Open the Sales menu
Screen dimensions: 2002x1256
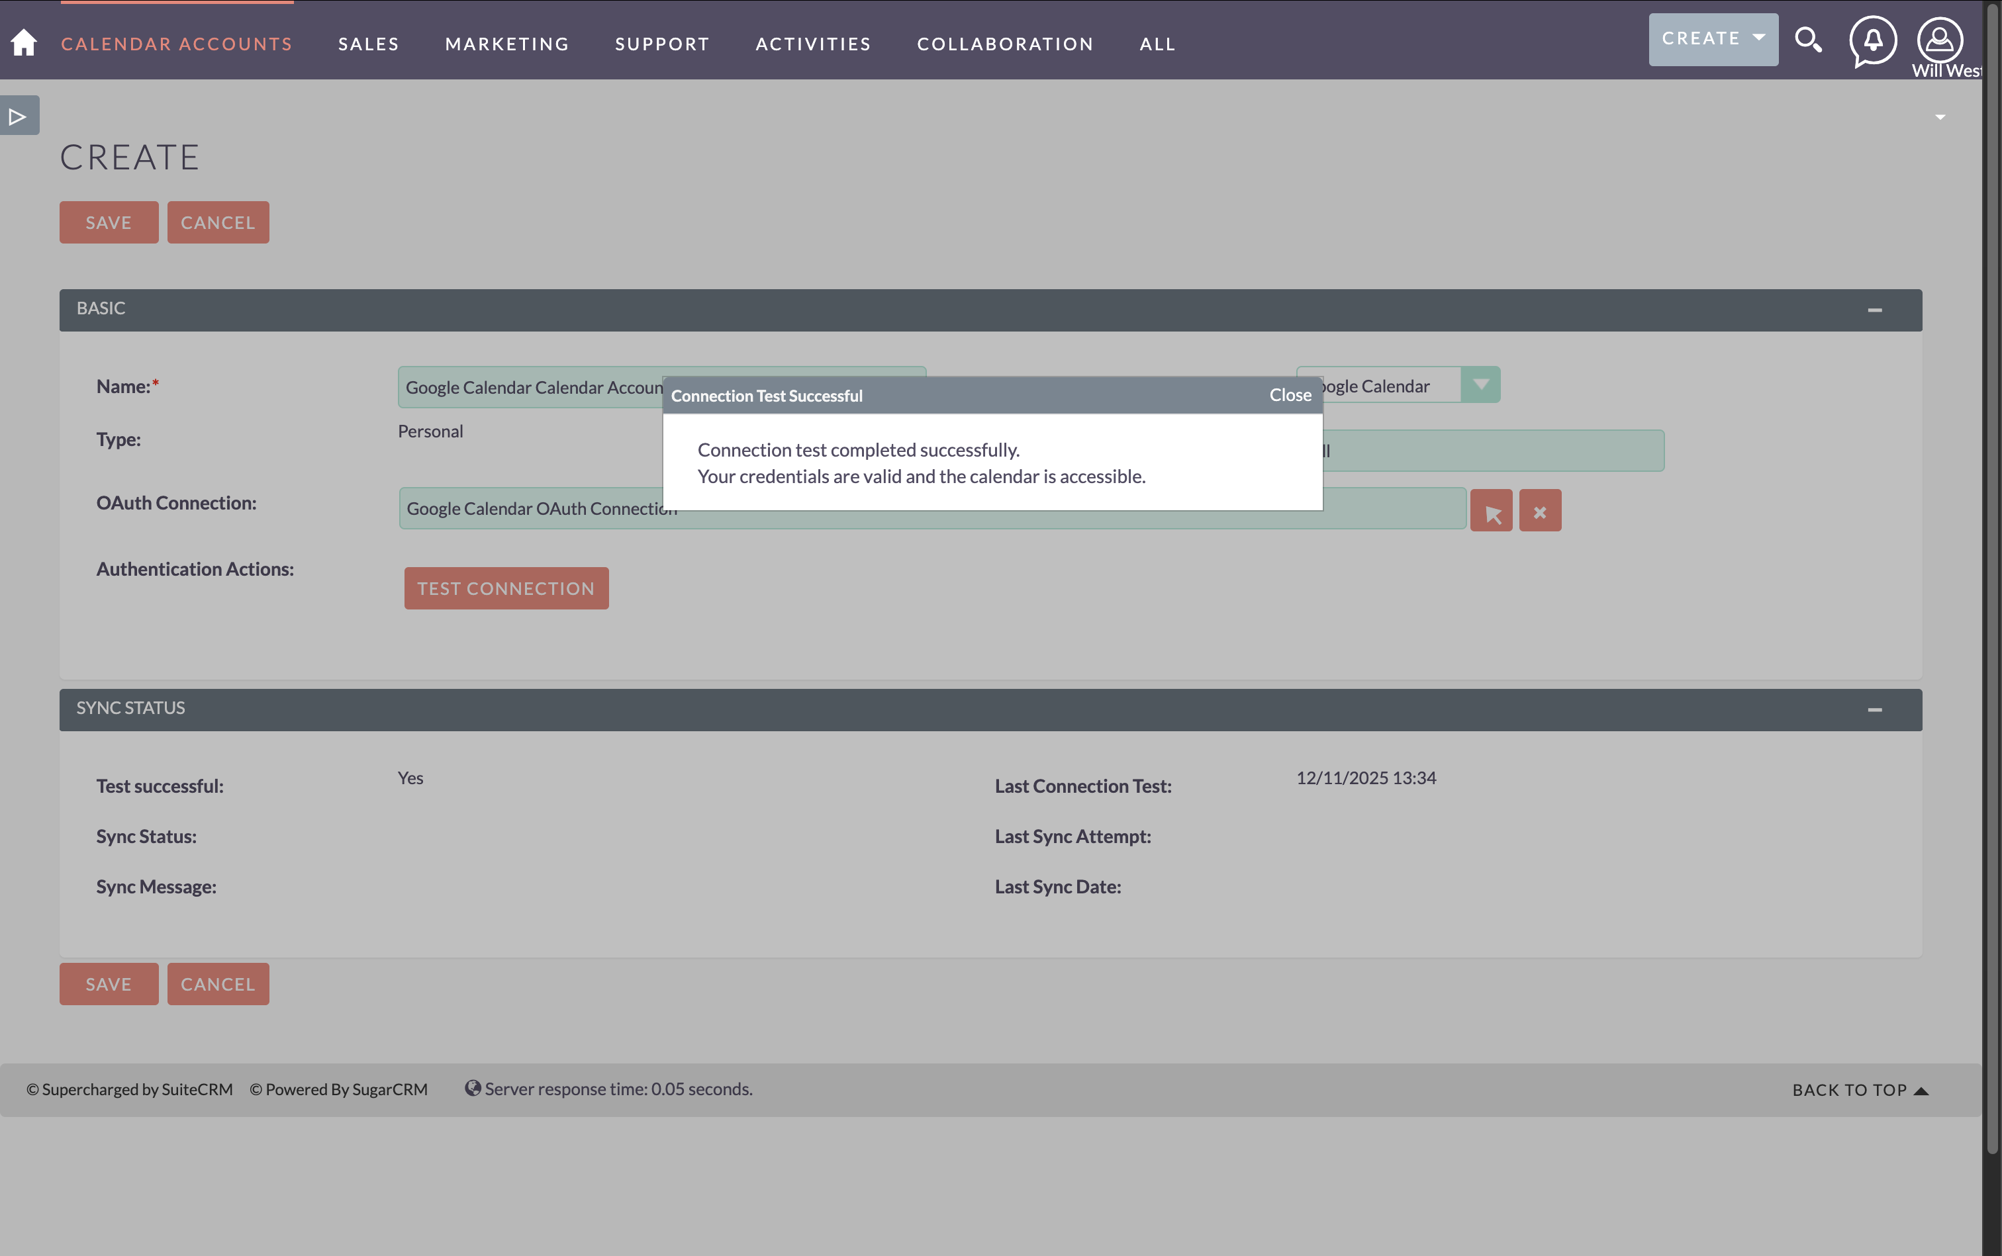coord(368,44)
